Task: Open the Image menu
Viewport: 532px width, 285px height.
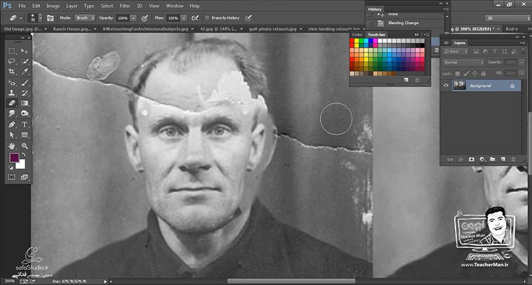Action: pos(53,6)
